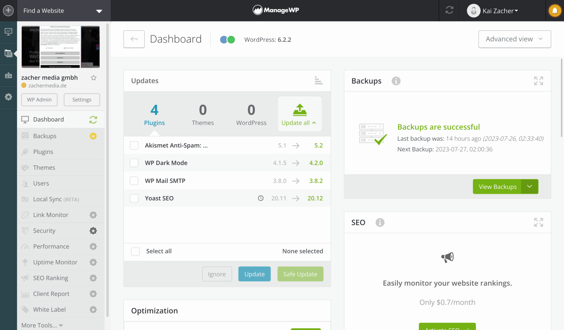Check the Yoast SEO update checkbox
The height and width of the screenshot is (330, 564).
coord(134,198)
